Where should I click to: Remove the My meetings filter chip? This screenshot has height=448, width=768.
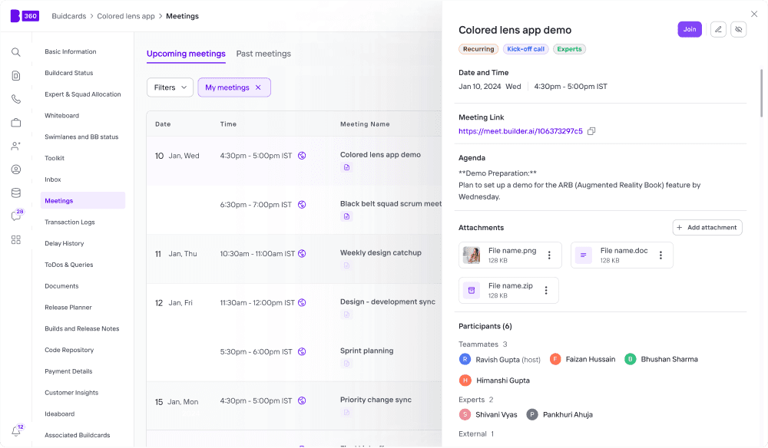point(258,87)
